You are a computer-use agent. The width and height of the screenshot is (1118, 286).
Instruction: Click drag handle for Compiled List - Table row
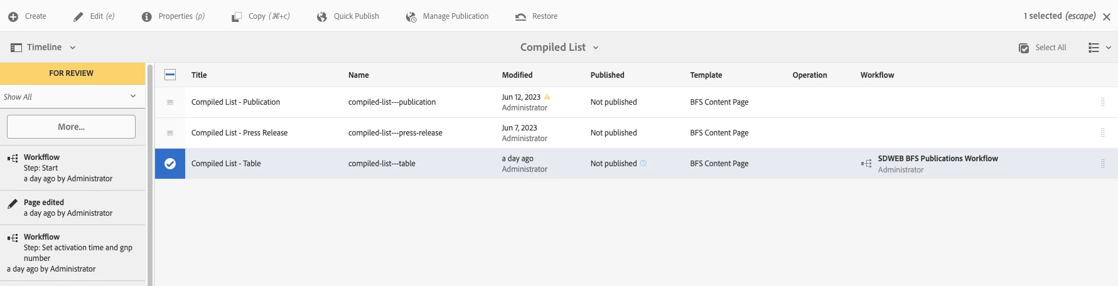coord(1102,164)
